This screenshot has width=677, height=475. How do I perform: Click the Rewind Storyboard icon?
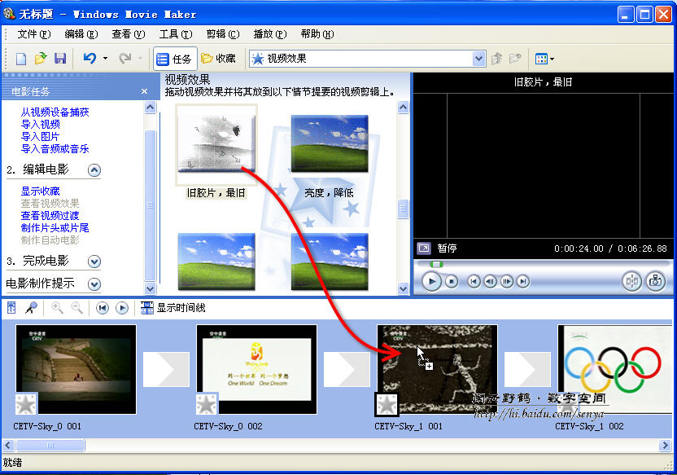click(x=103, y=308)
